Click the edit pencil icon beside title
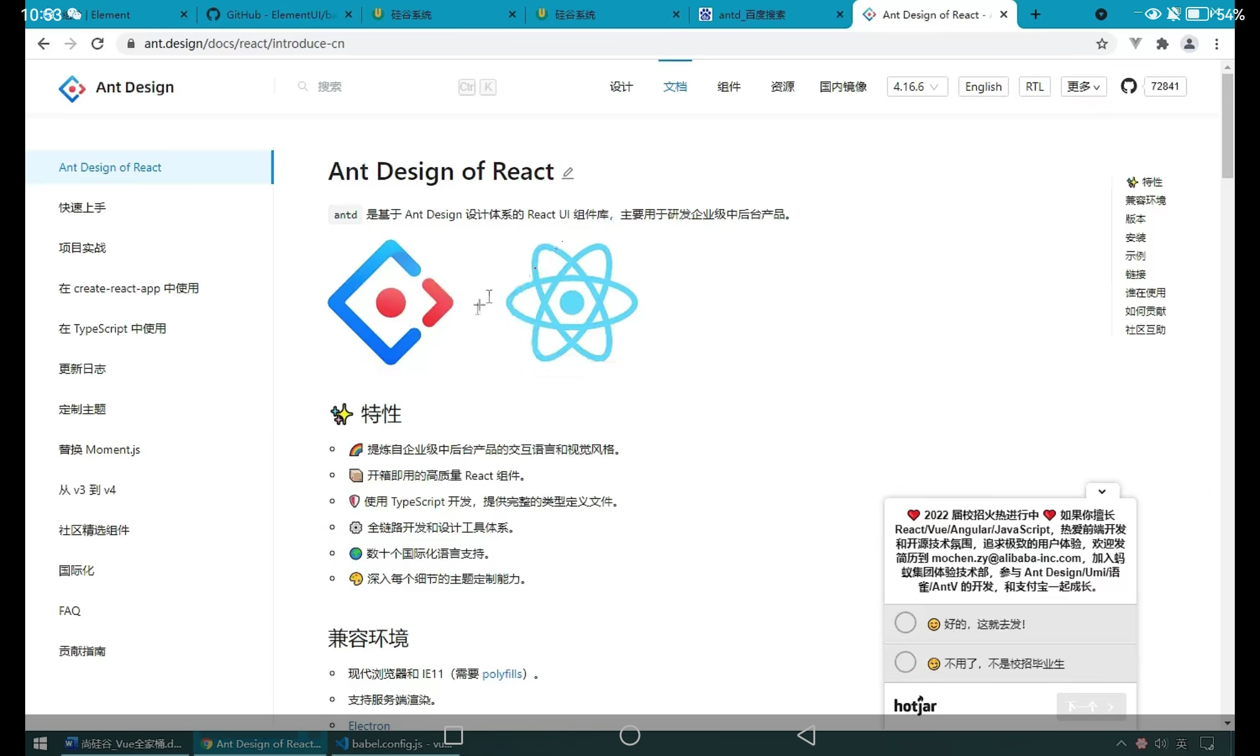1260x756 pixels. click(x=568, y=173)
